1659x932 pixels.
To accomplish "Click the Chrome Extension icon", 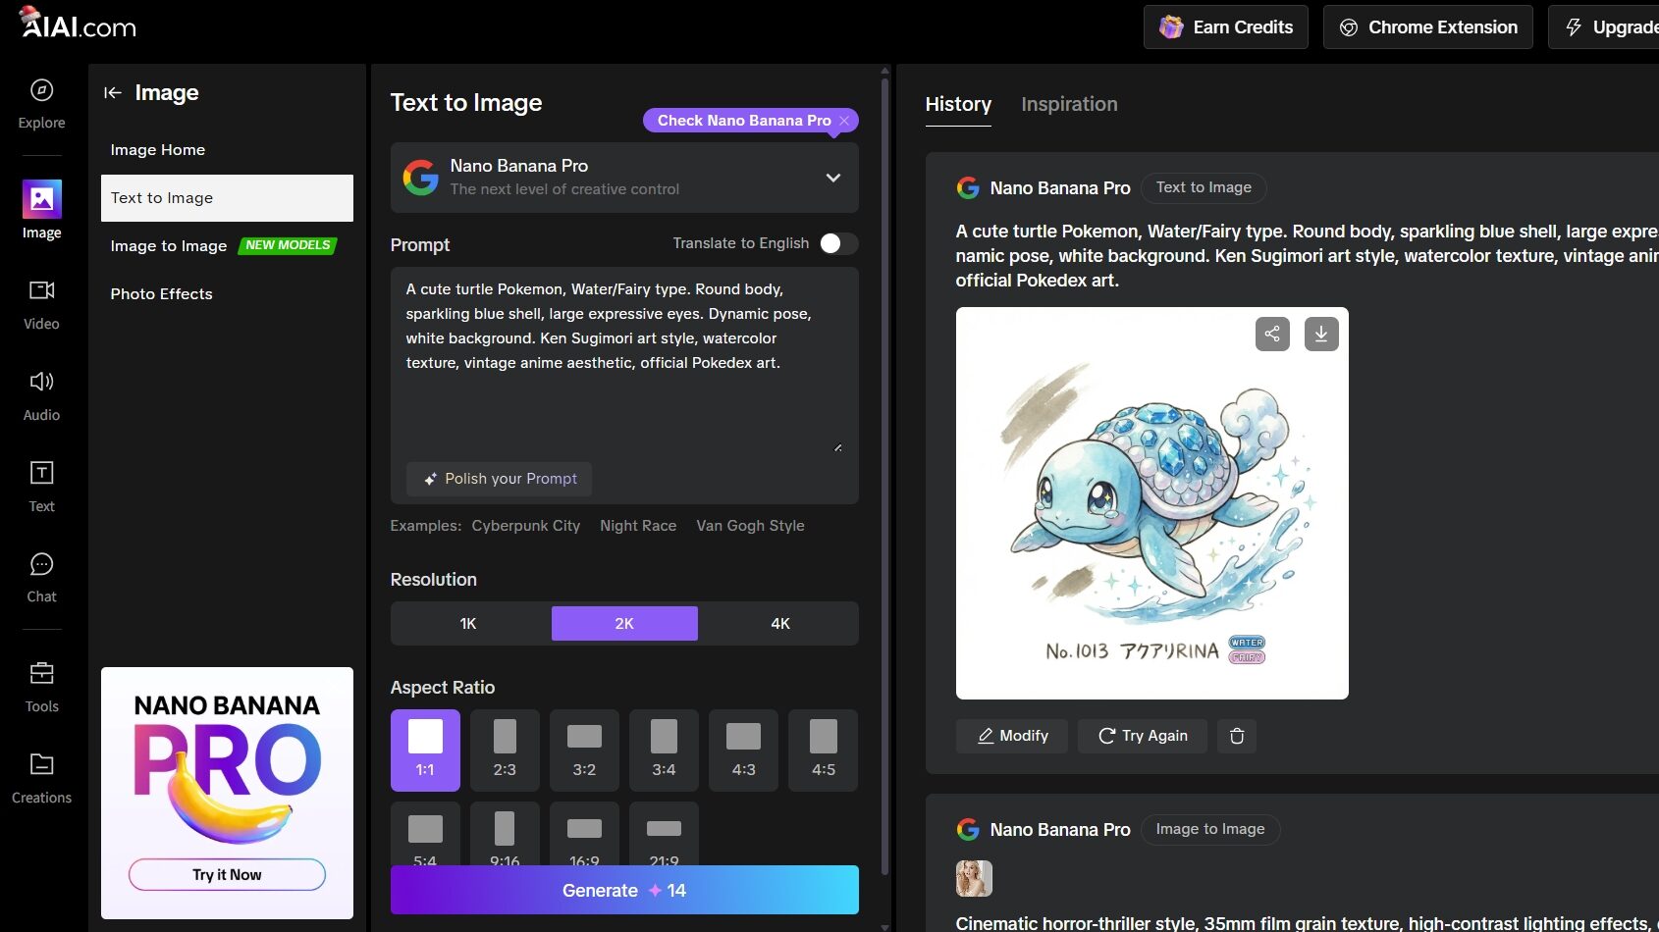I will pyautogui.click(x=1349, y=27).
